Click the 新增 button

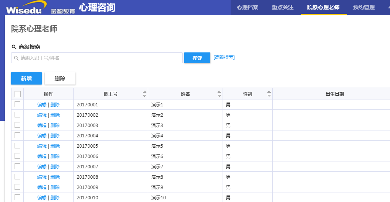26,78
